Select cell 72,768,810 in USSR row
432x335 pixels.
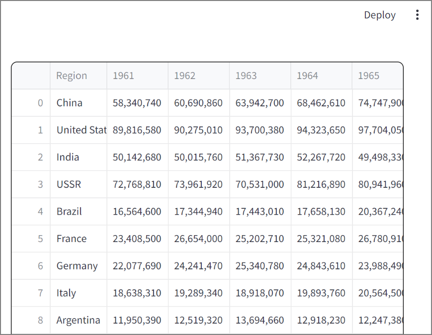(x=138, y=184)
